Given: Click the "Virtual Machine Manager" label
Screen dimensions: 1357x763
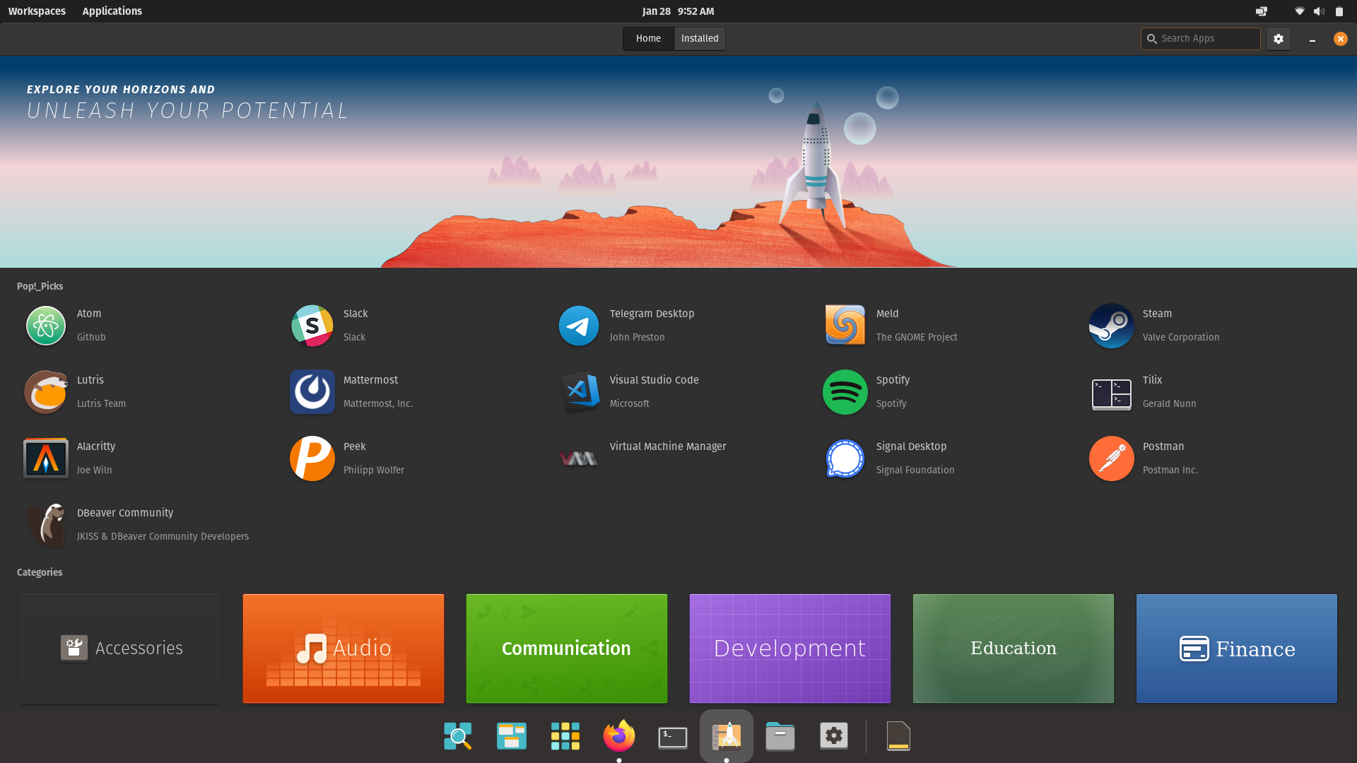Looking at the screenshot, I should coord(668,446).
